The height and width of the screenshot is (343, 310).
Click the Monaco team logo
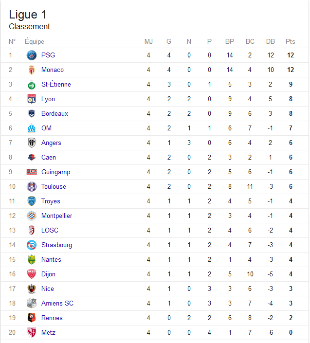tap(32, 70)
